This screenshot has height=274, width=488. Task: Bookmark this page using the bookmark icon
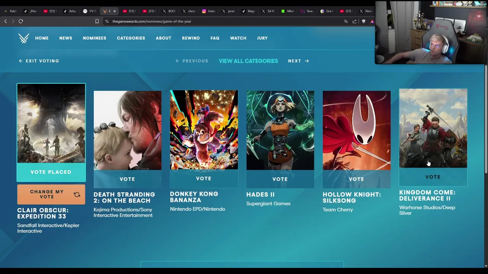coord(97,21)
